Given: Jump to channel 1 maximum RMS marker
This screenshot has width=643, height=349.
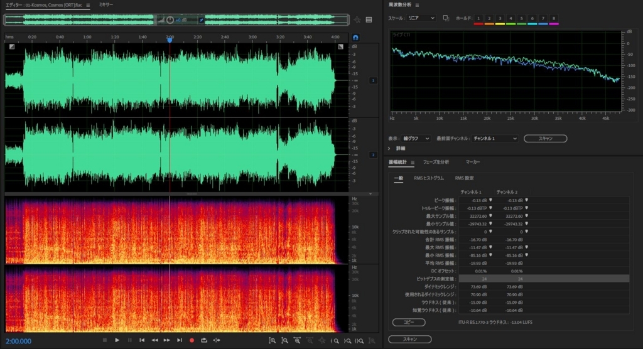Looking at the screenshot, I should tap(490, 247).
